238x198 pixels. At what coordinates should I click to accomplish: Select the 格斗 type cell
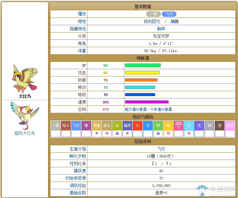point(66,125)
